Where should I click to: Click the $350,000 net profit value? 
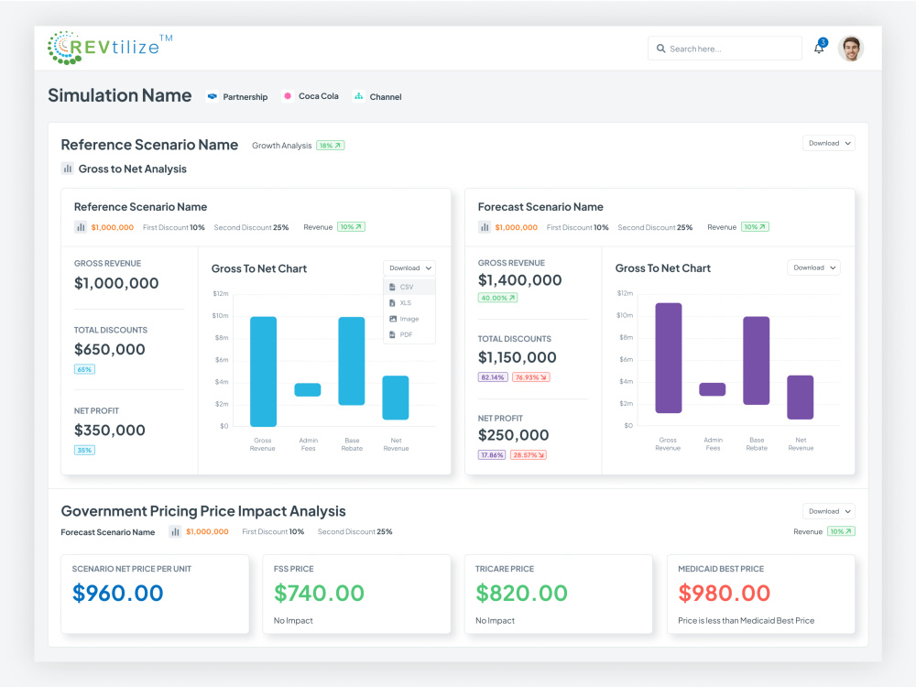[x=109, y=430]
